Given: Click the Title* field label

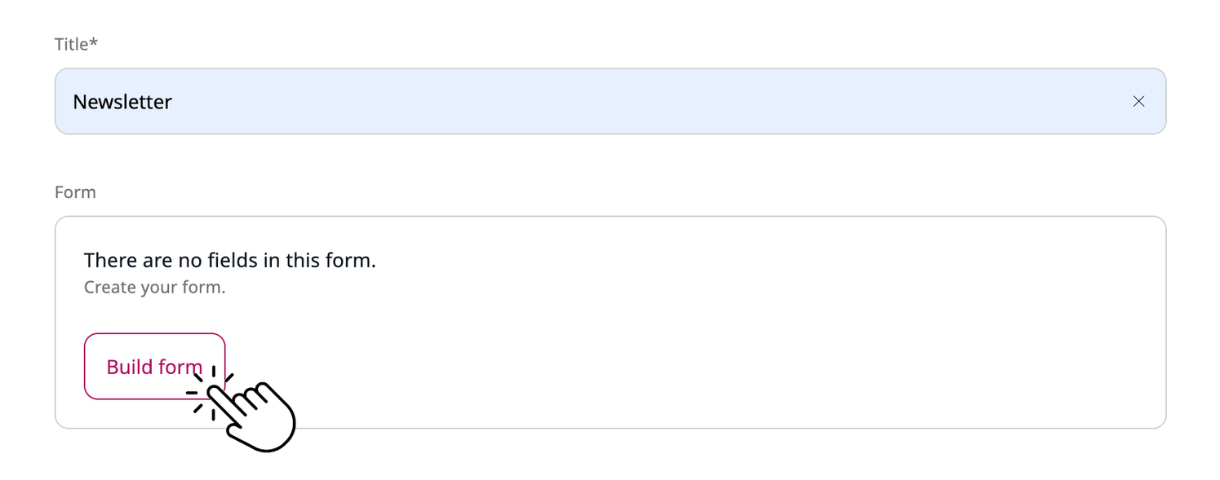Looking at the screenshot, I should pyautogui.click(x=76, y=44).
